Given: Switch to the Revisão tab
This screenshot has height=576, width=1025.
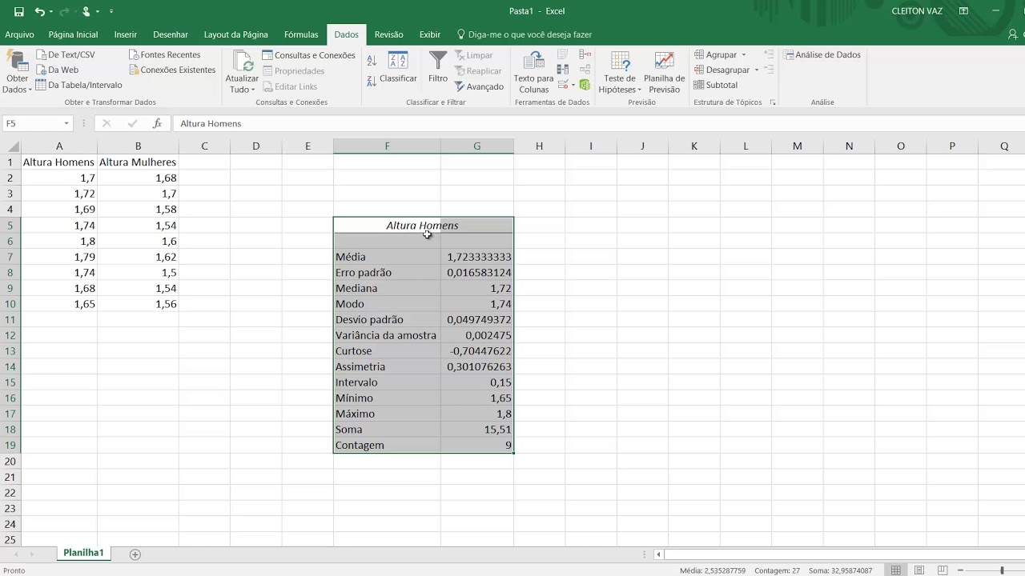Looking at the screenshot, I should (x=389, y=34).
